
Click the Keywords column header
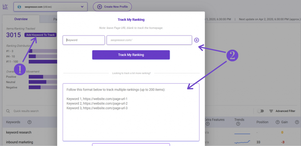13,122
